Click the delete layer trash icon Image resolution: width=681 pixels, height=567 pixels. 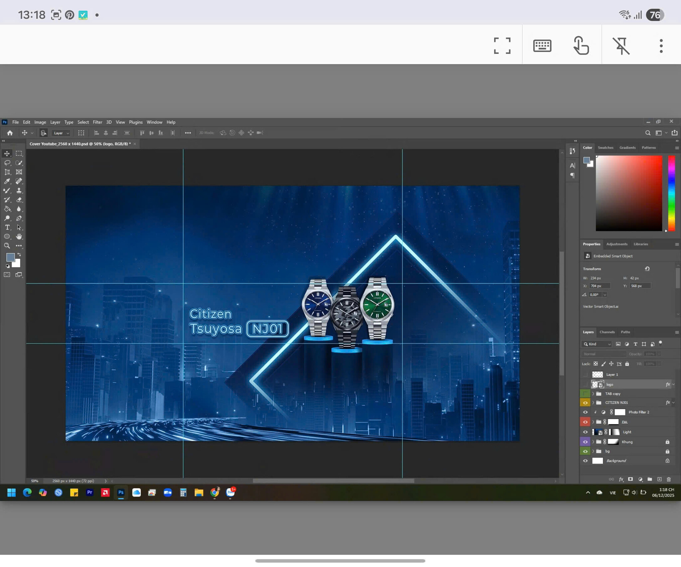[x=669, y=479]
